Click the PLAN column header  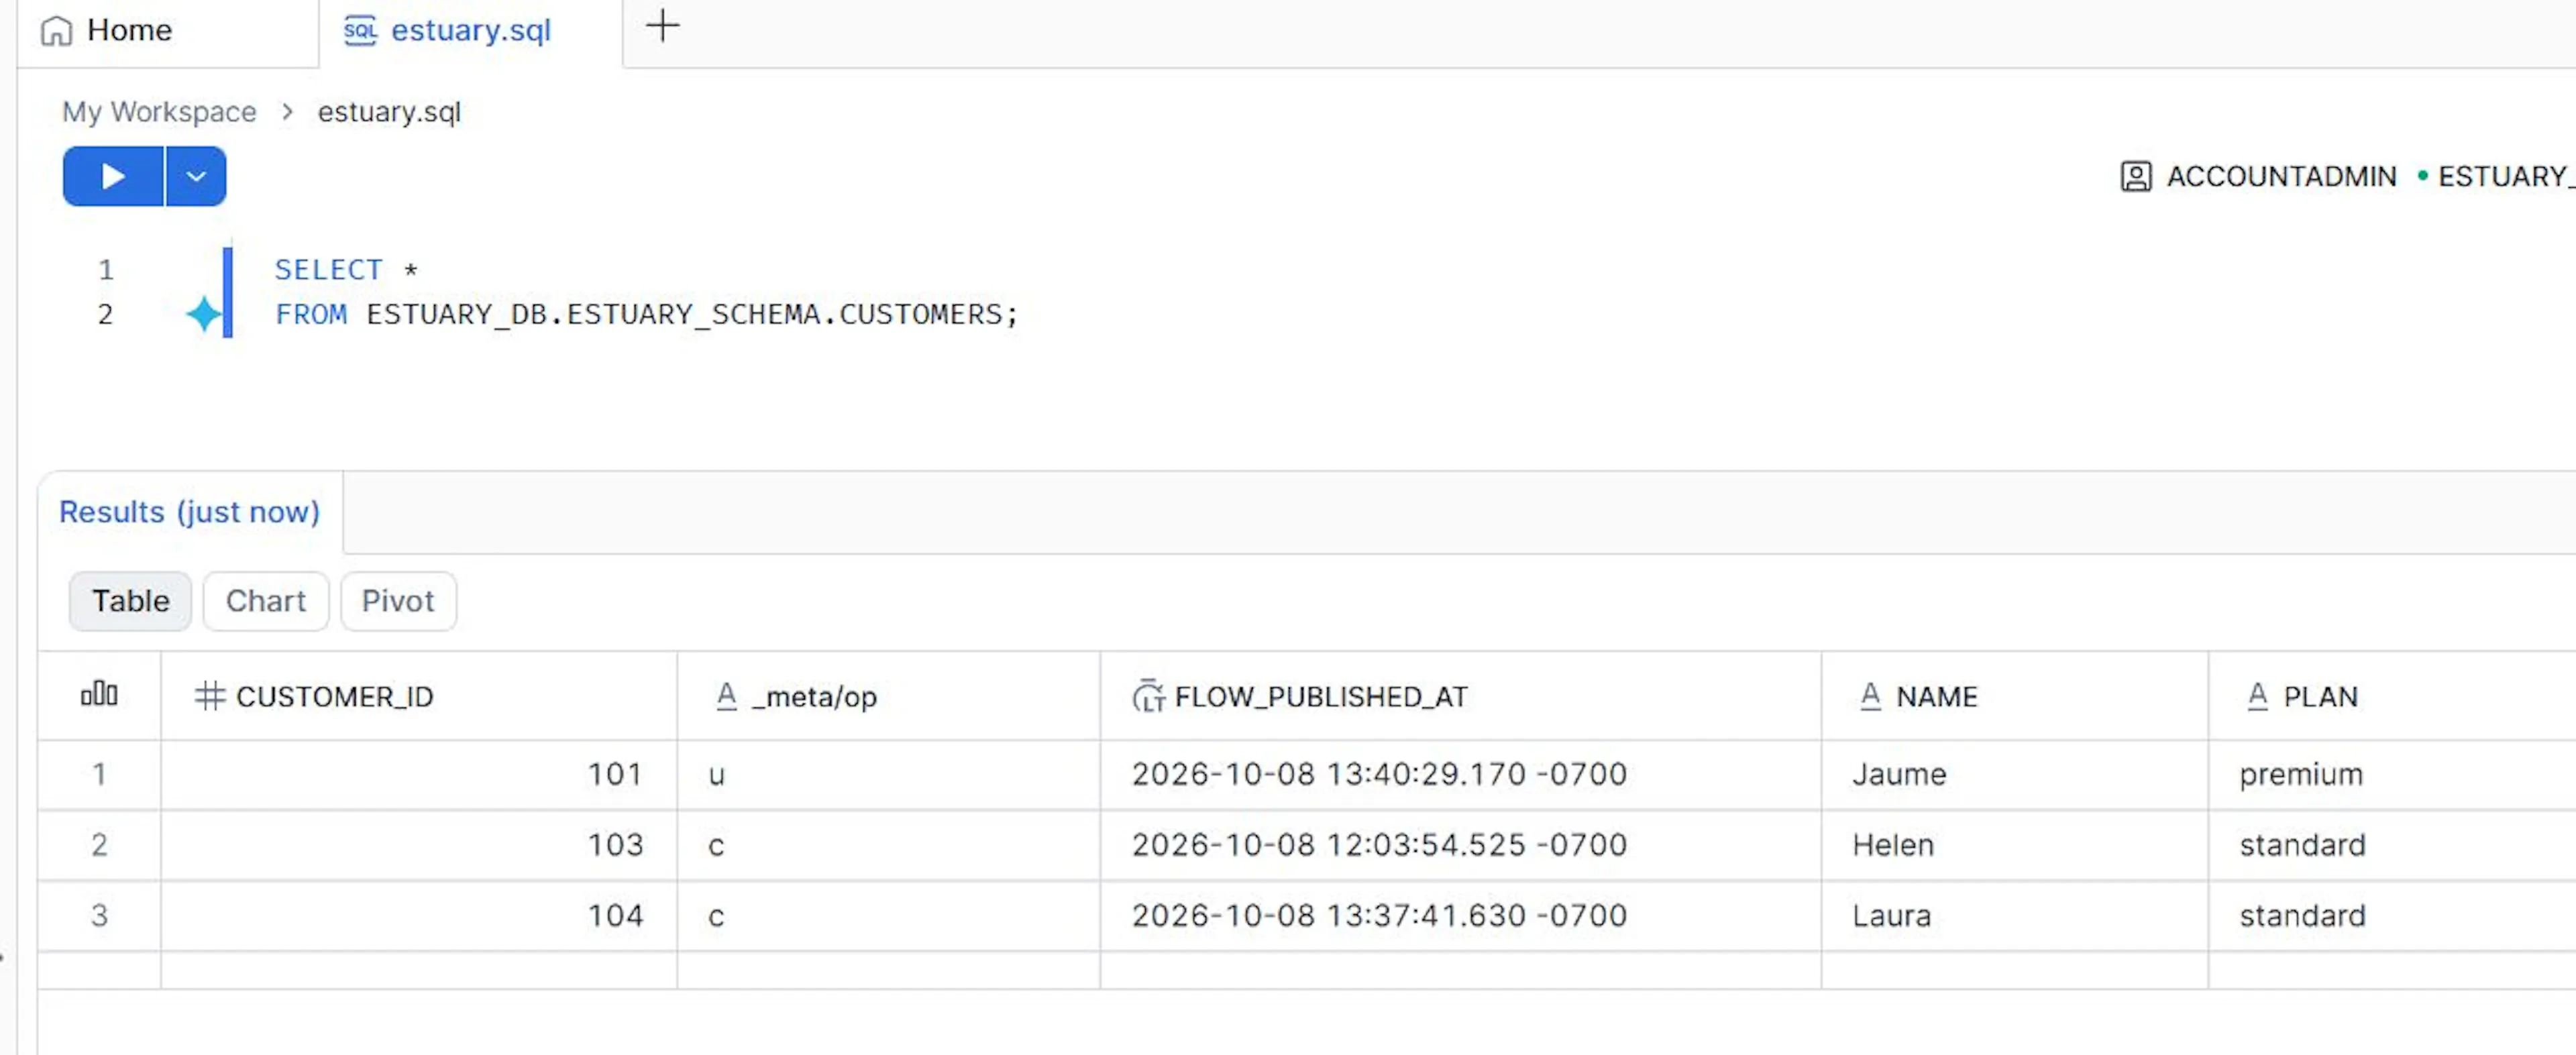[x=2392, y=697]
